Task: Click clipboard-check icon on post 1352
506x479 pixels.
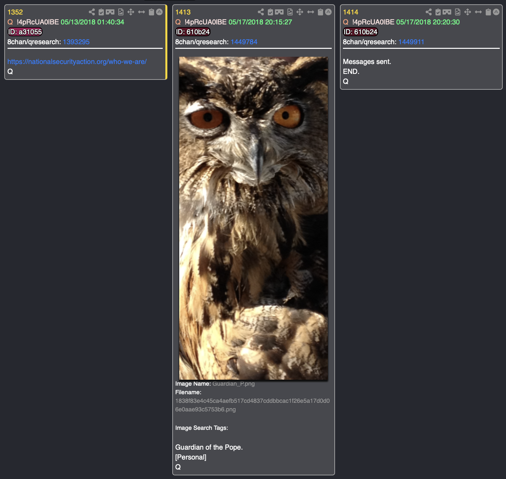Action: pyautogui.click(x=101, y=12)
